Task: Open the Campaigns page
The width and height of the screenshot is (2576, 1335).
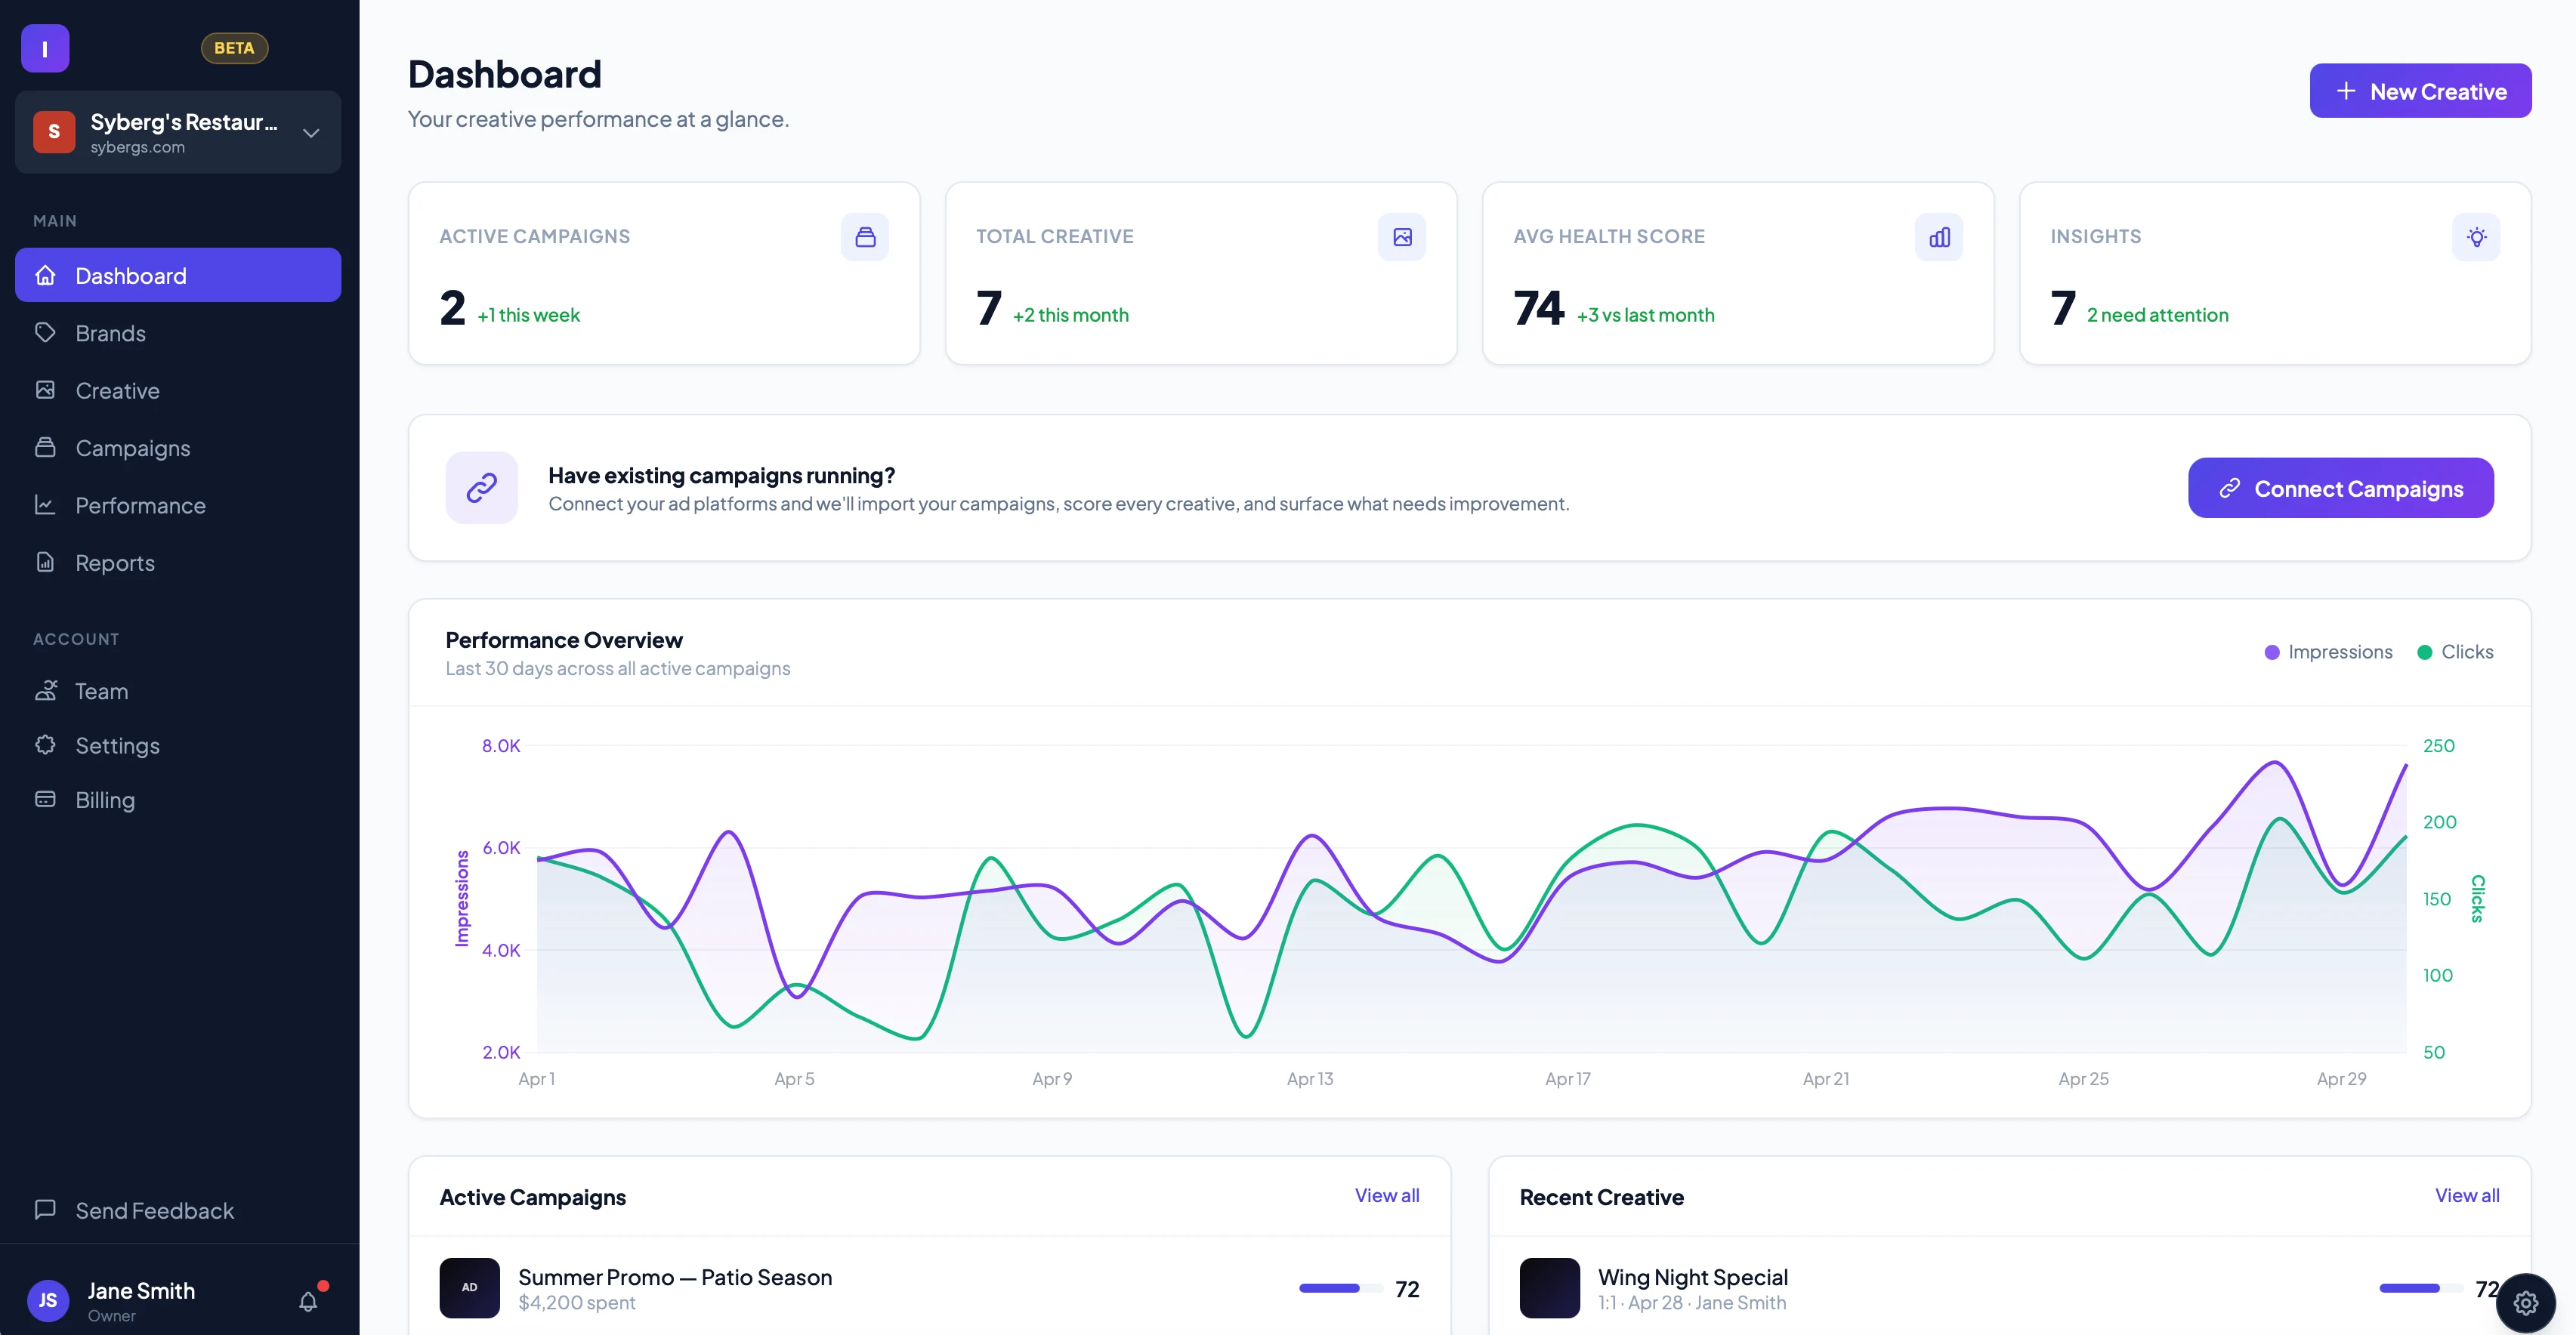Action: (178, 448)
